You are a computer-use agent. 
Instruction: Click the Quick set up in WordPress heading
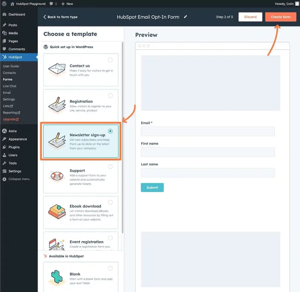[72, 47]
